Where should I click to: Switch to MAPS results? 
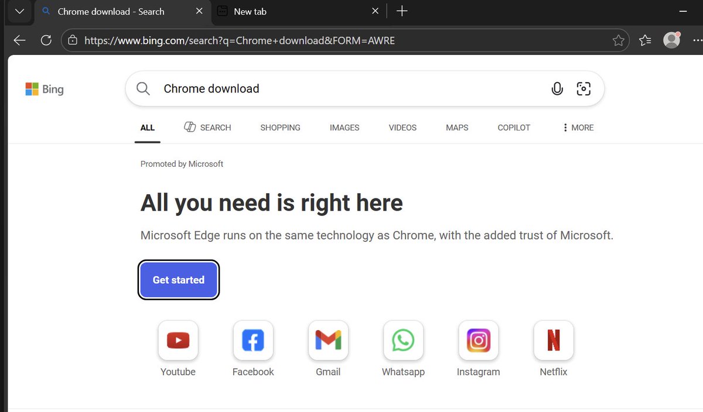[x=457, y=128]
